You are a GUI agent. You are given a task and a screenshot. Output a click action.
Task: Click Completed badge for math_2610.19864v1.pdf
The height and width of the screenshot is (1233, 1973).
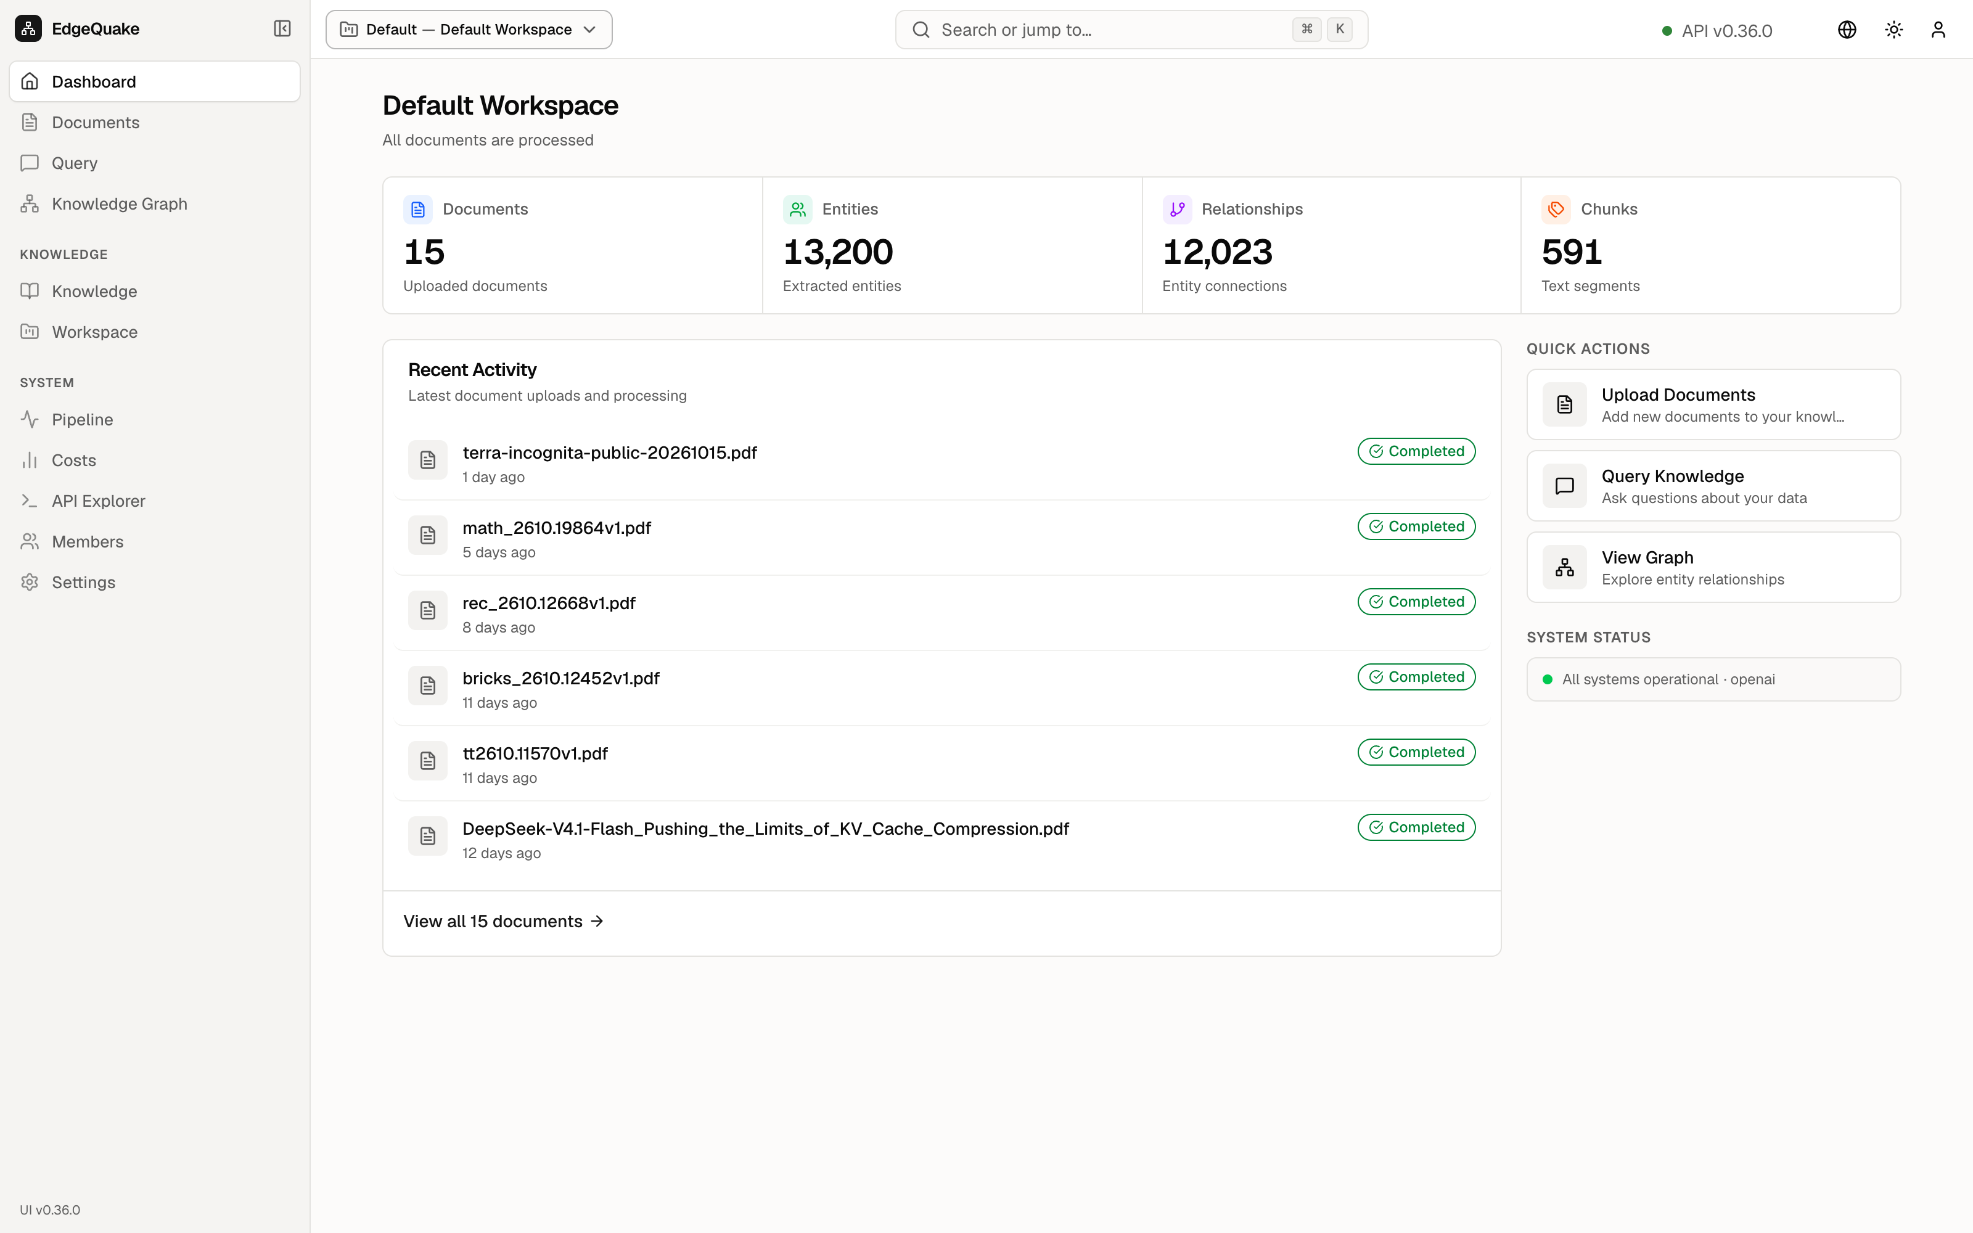click(1416, 526)
